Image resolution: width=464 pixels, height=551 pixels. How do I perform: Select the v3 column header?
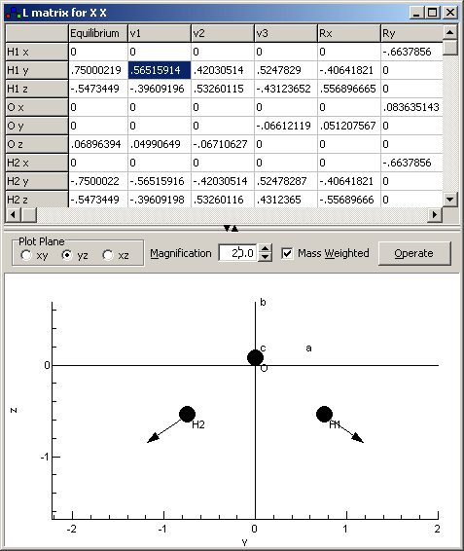pyautogui.click(x=286, y=33)
